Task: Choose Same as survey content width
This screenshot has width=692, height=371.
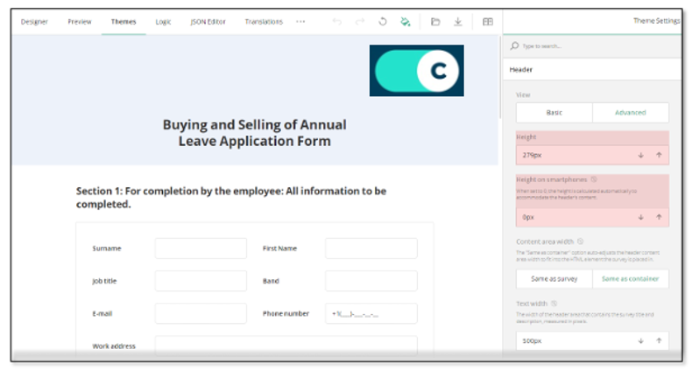Action: click(x=554, y=279)
